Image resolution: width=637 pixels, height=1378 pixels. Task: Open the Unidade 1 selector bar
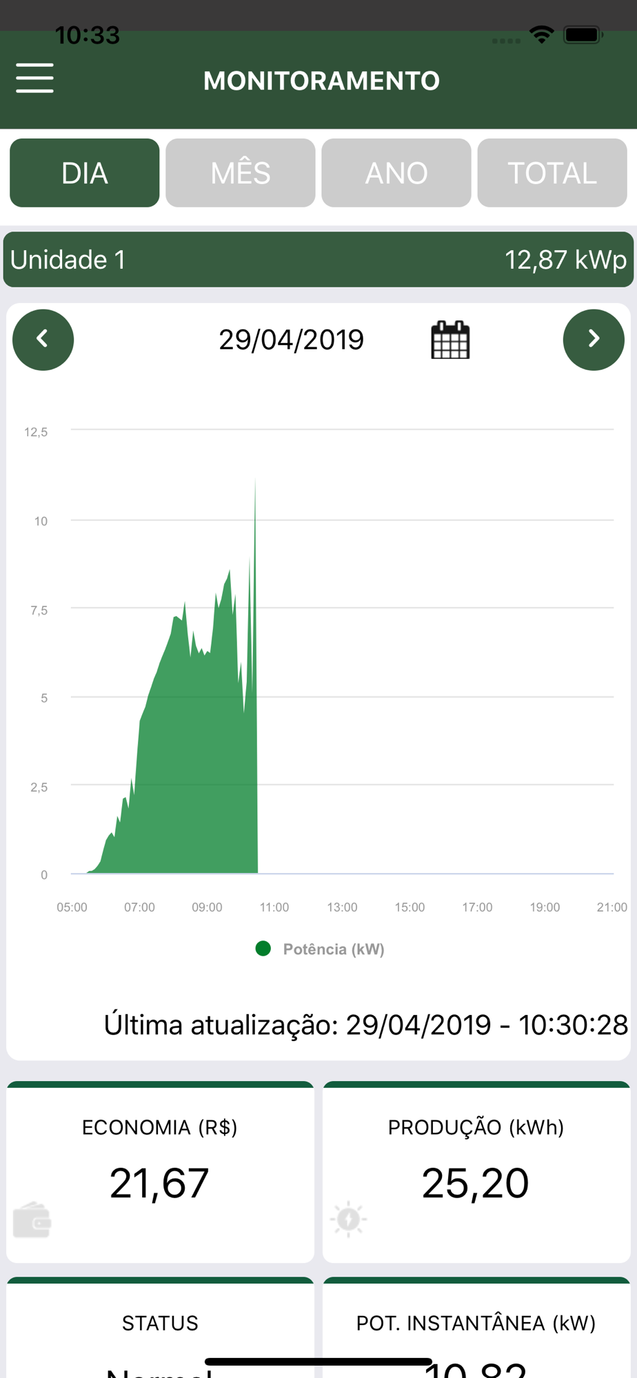(x=318, y=260)
